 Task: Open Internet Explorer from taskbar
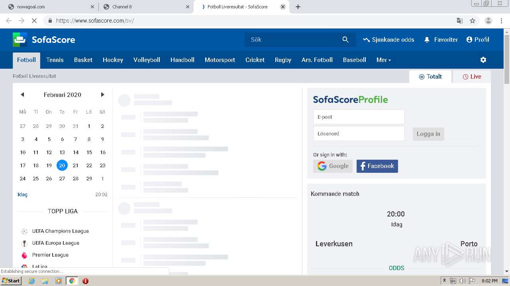[31, 281]
